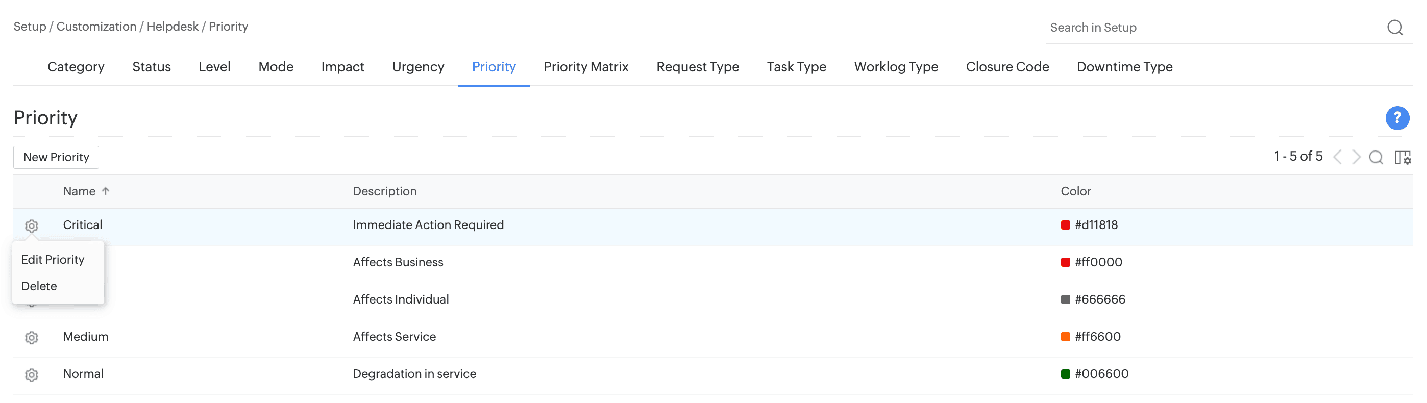1427x403 pixels.
Task: Click the gear icon for Medium row
Action: 32,338
